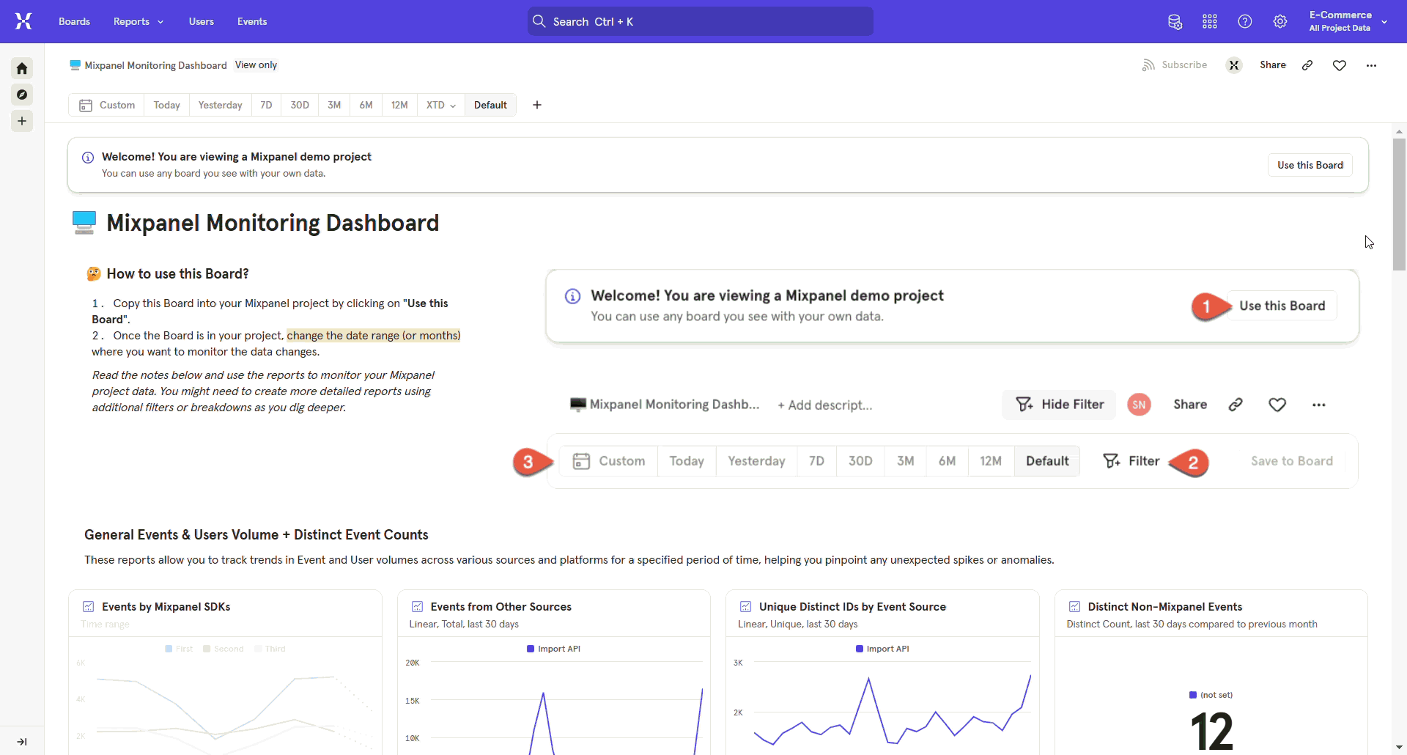
Task: Copy board link with the chain icon
Action: pyautogui.click(x=1307, y=65)
